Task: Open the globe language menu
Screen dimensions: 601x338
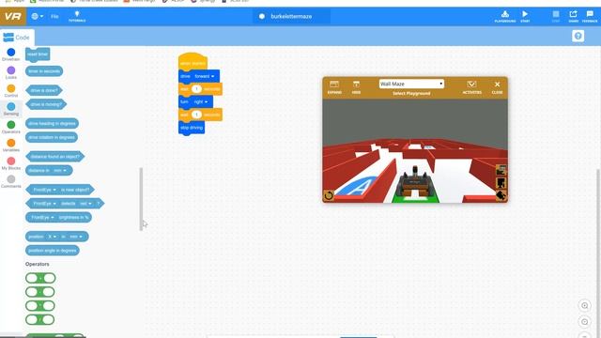Action: (38, 17)
